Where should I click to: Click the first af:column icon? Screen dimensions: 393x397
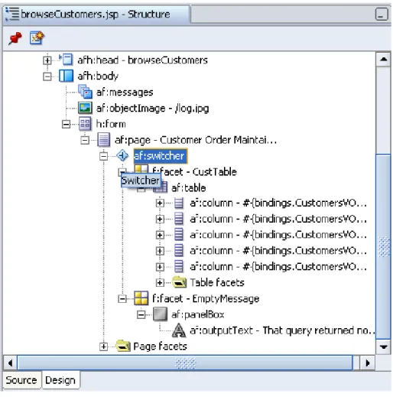[178, 203]
